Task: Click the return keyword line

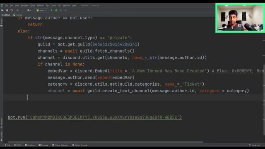Action: tap(35, 24)
